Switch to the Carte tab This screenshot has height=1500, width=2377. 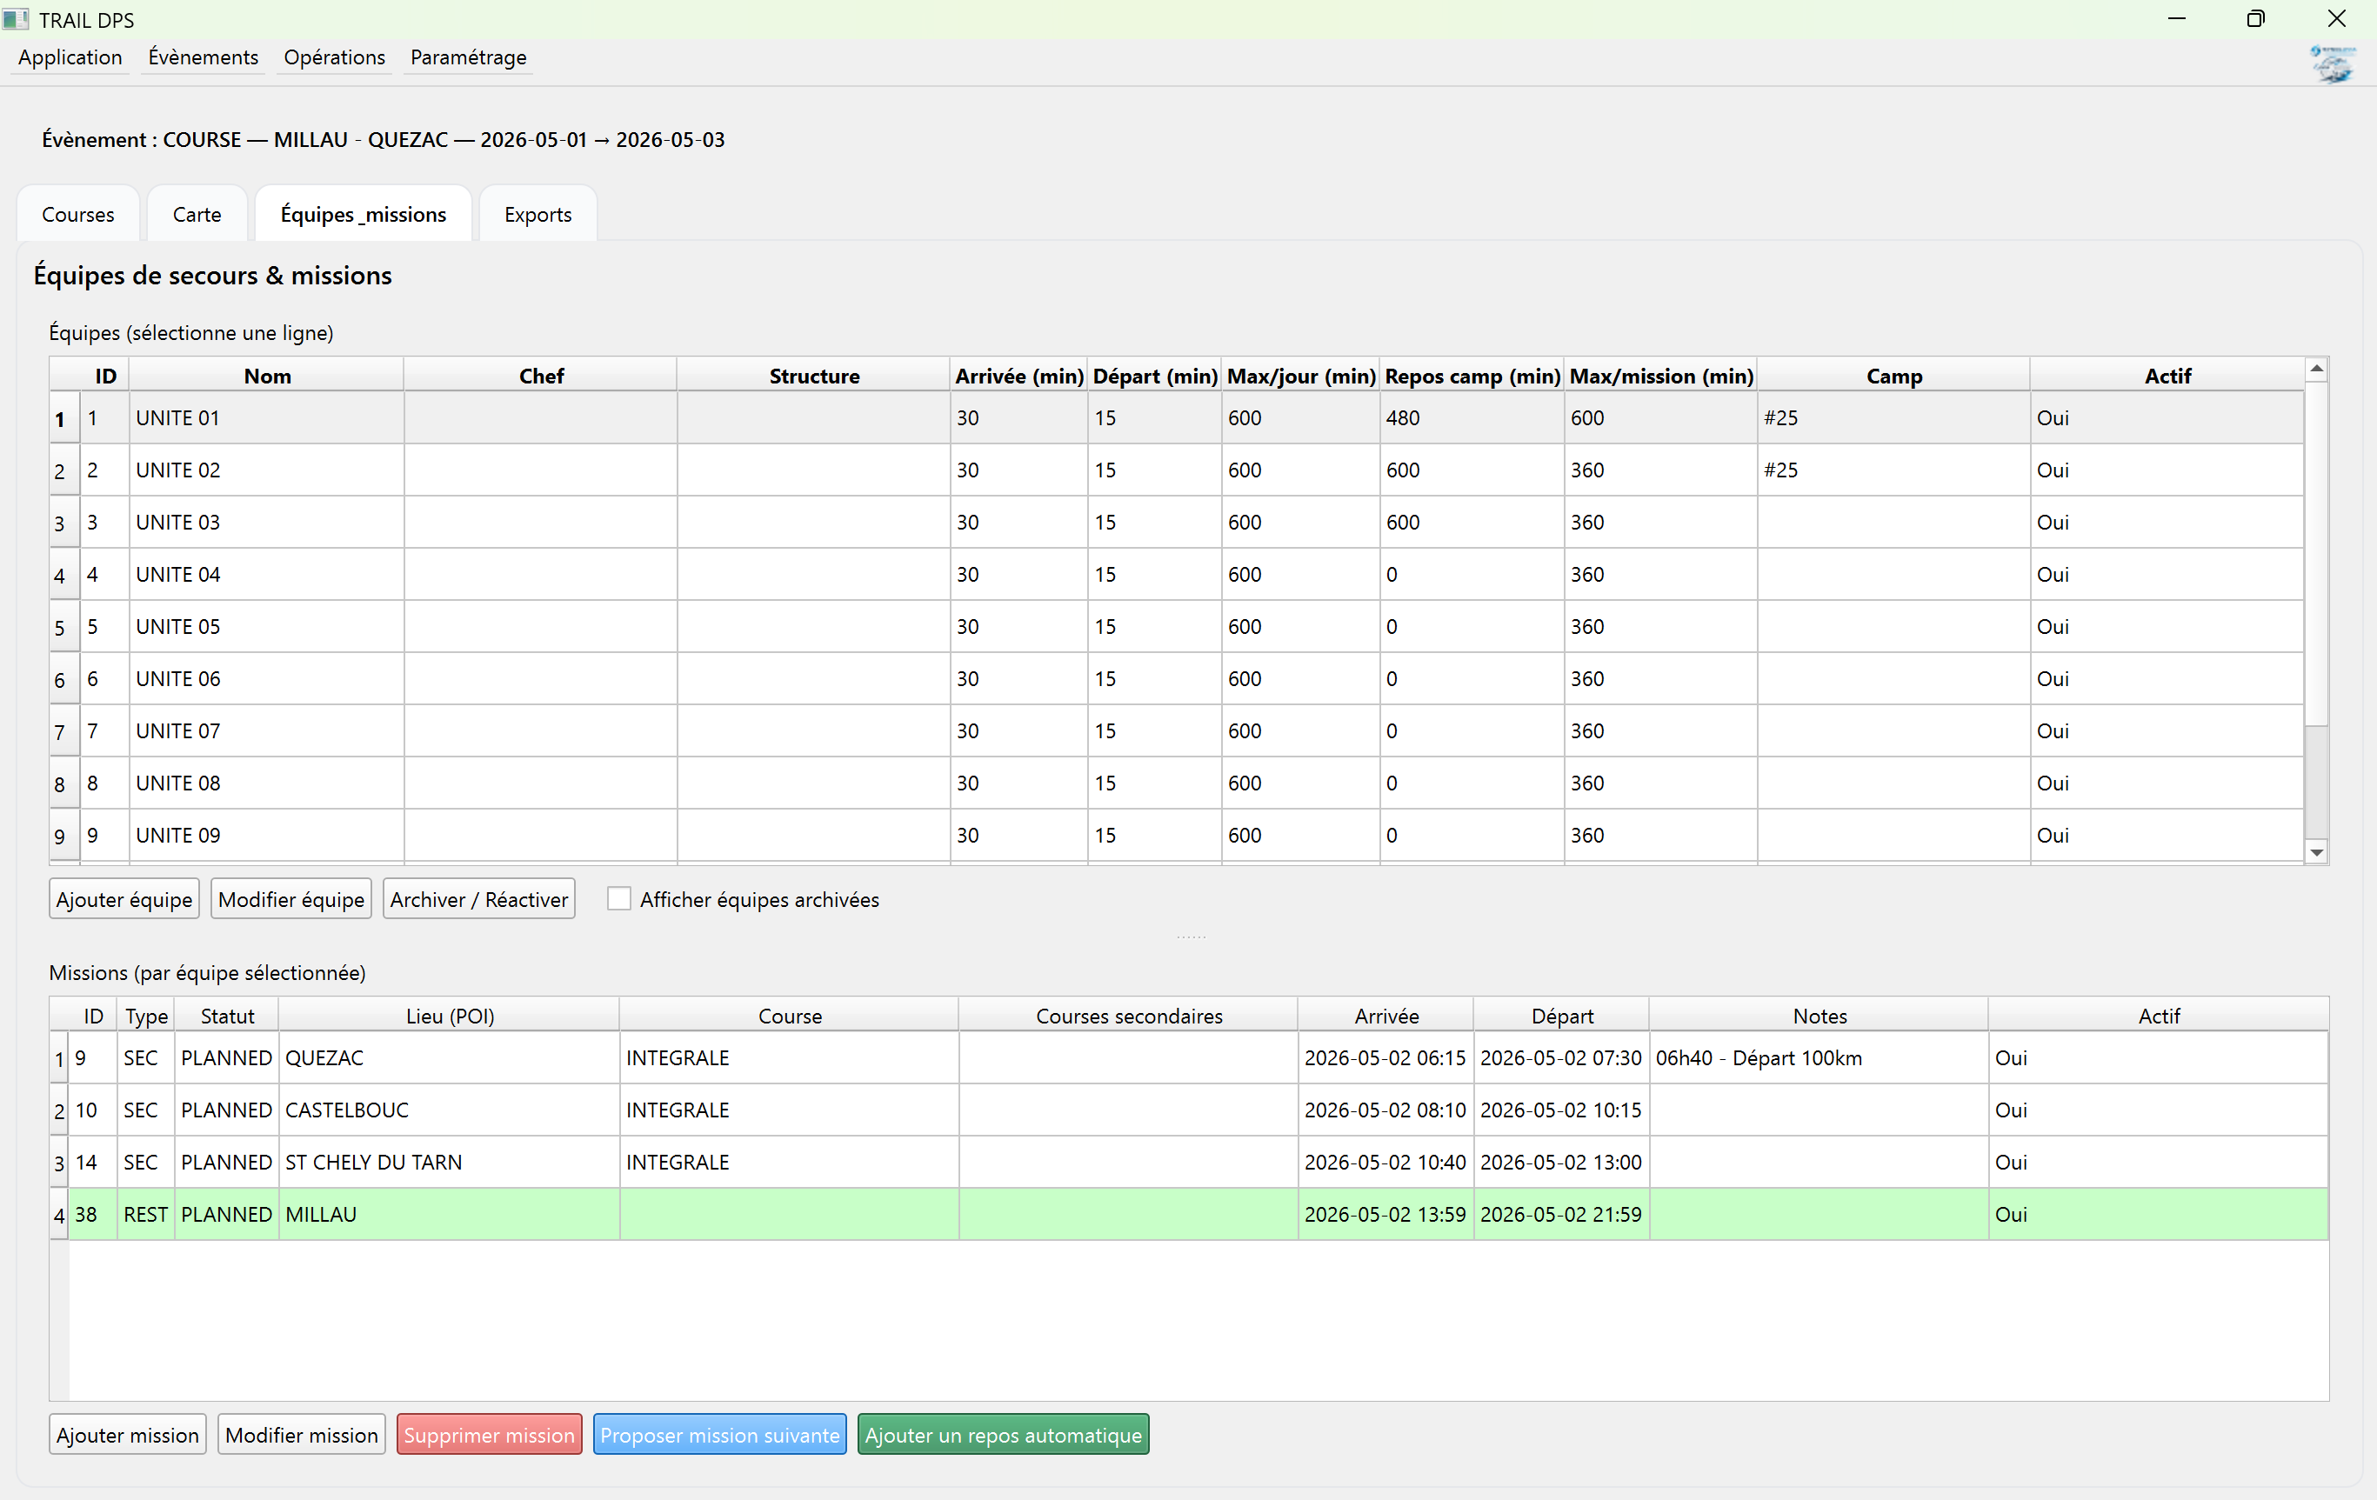197,214
